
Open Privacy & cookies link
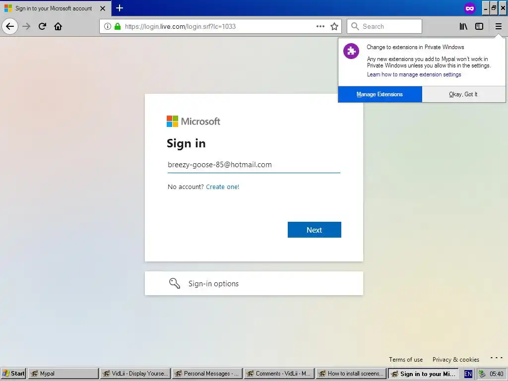[455, 360]
